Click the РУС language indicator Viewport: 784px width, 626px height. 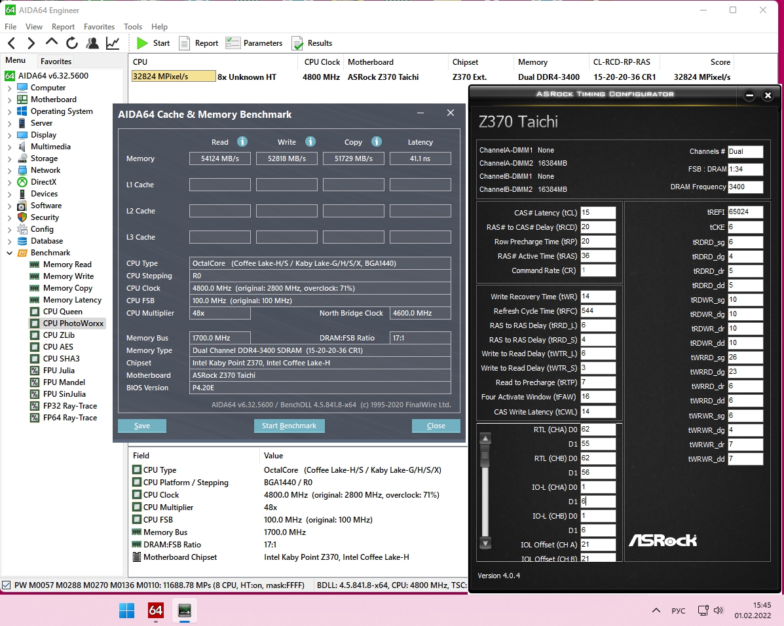(x=678, y=610)
